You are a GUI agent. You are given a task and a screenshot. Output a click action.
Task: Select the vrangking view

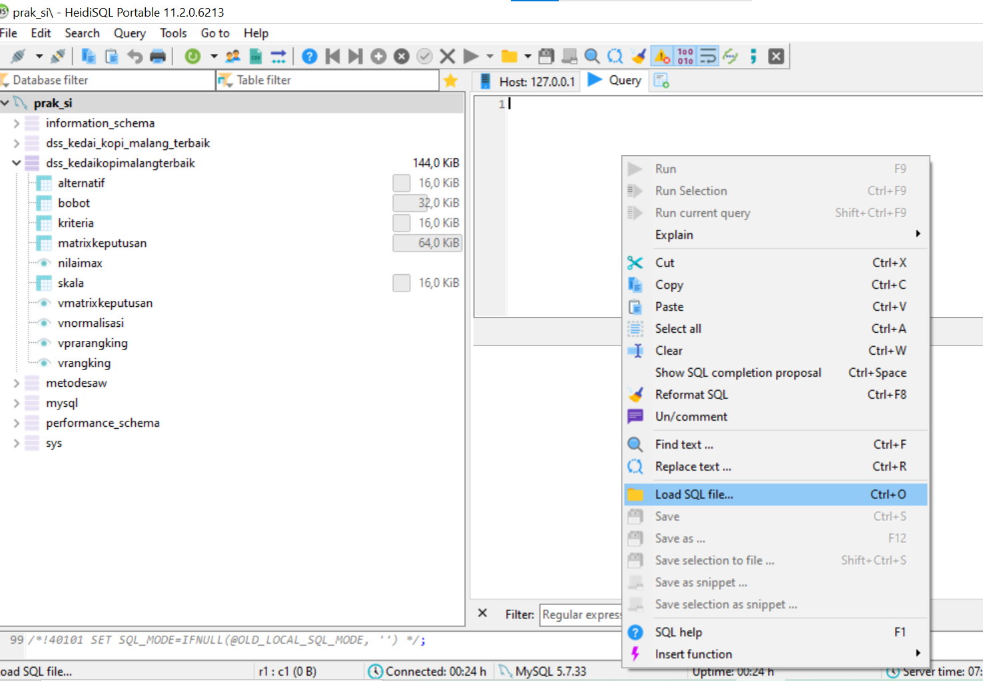point(84,363)
